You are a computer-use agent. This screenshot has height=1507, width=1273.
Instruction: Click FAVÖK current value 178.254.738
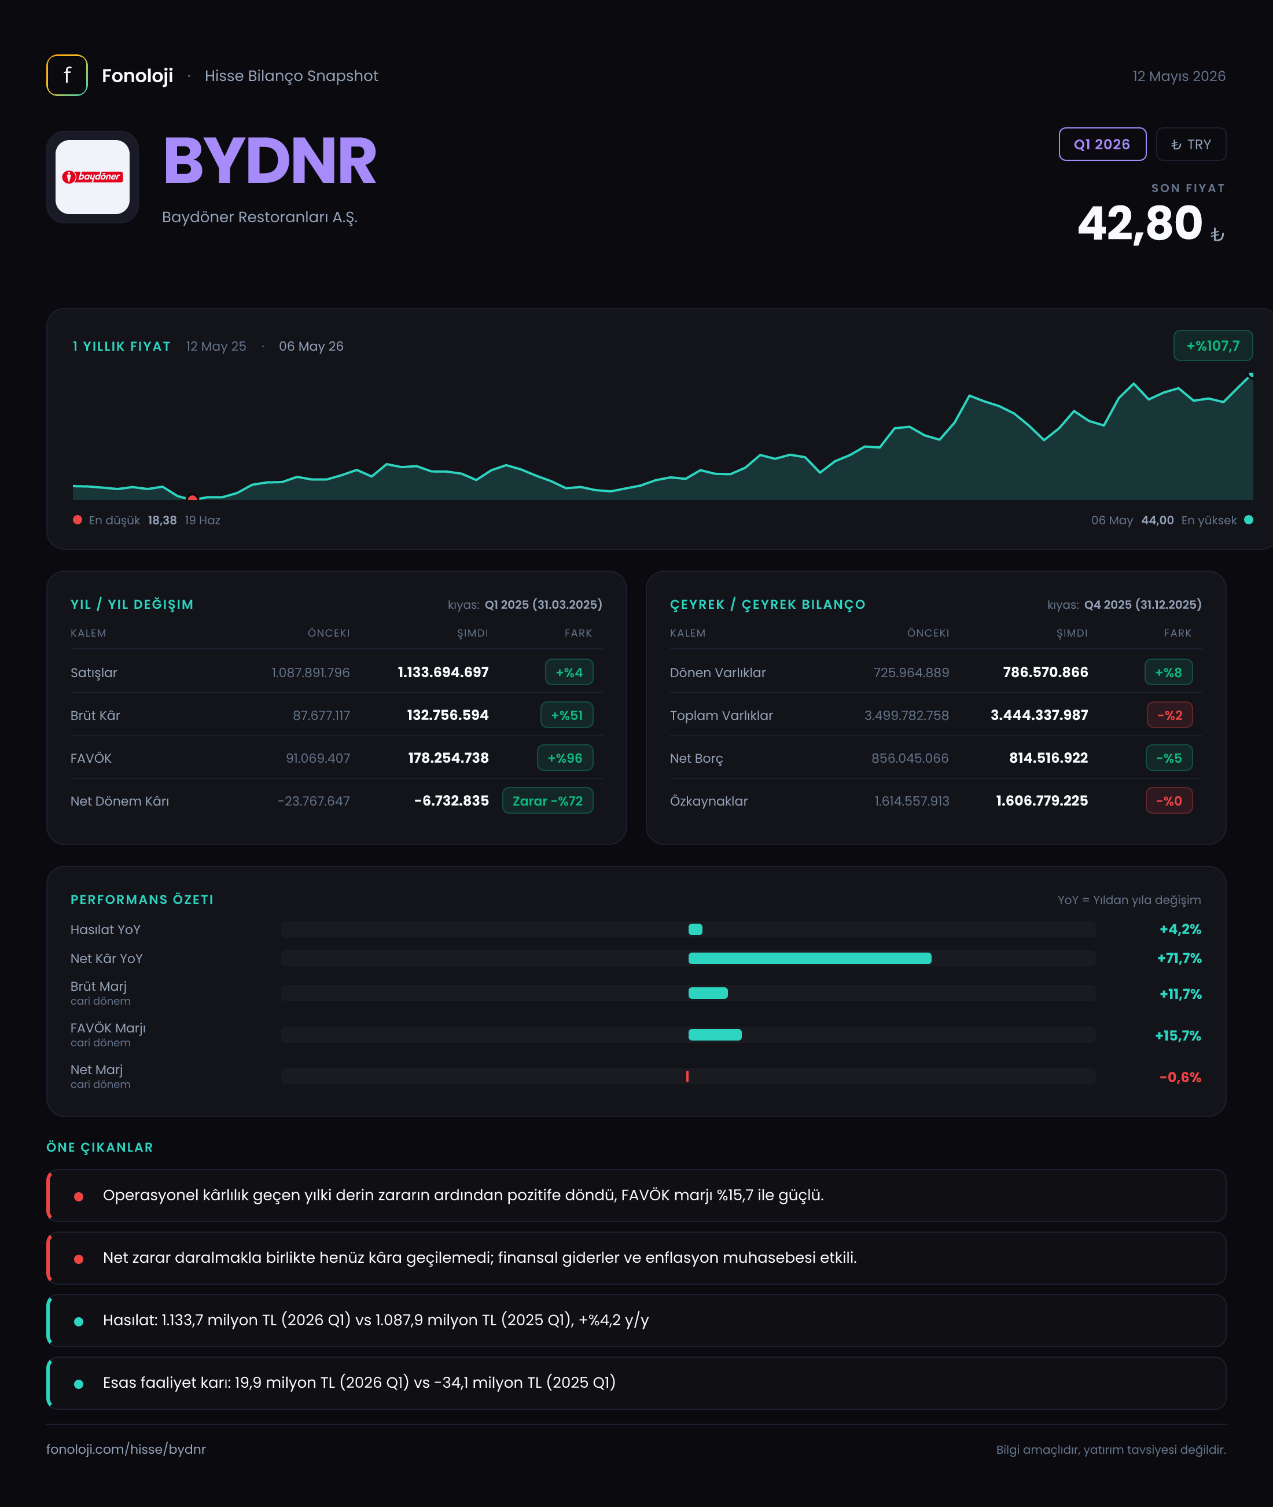pyautogui.click(x=448, y=758)
